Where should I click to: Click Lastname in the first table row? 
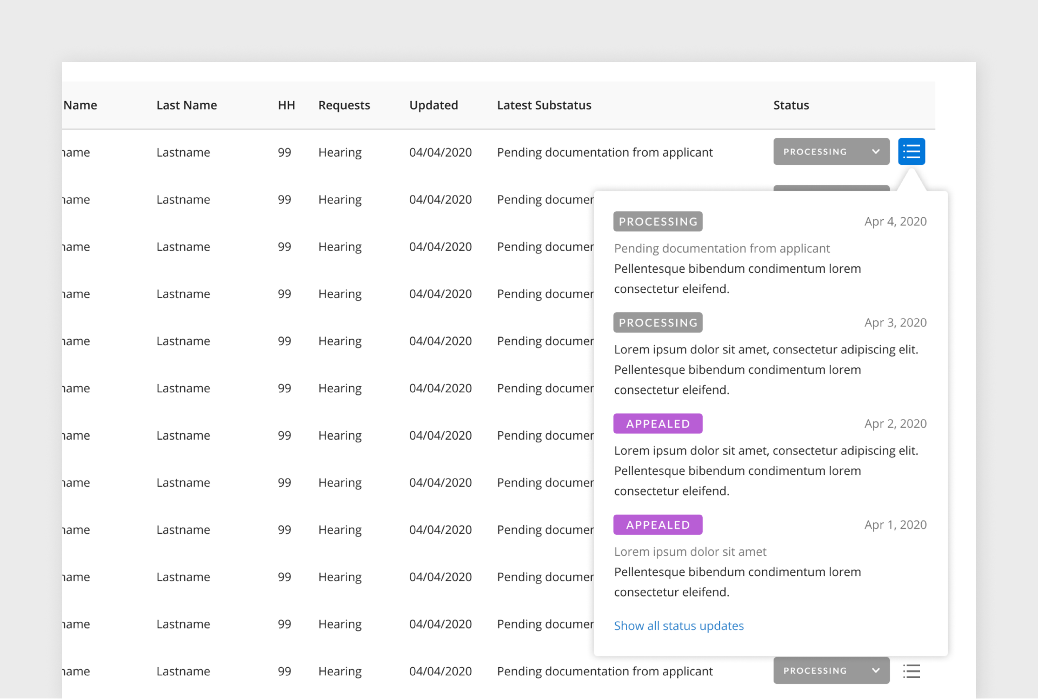183,152
